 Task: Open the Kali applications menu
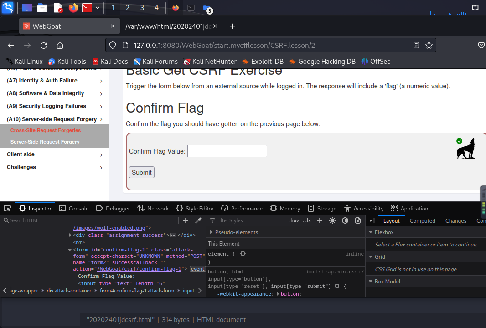point(8,7)
